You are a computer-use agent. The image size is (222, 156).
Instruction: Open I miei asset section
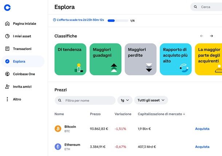pos(22,36)
